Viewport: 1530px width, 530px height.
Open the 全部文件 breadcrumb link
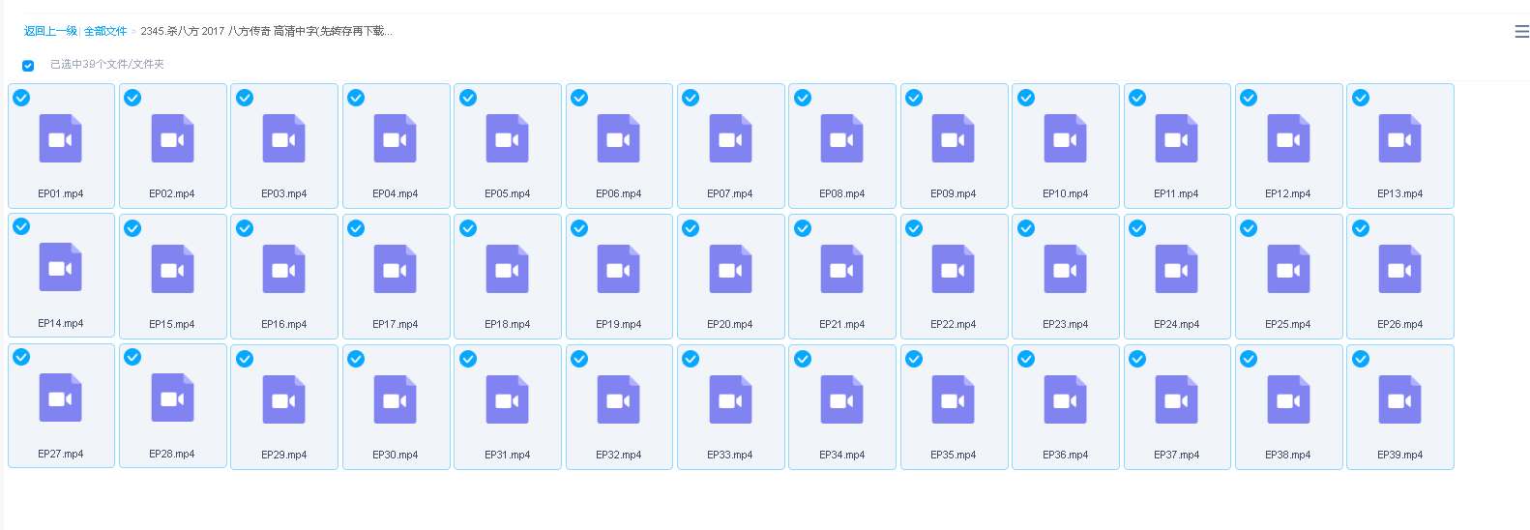[105, 32]
